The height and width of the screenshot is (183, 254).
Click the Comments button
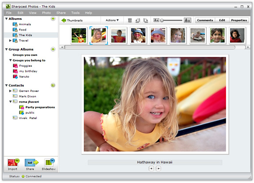tap(205, 20)
